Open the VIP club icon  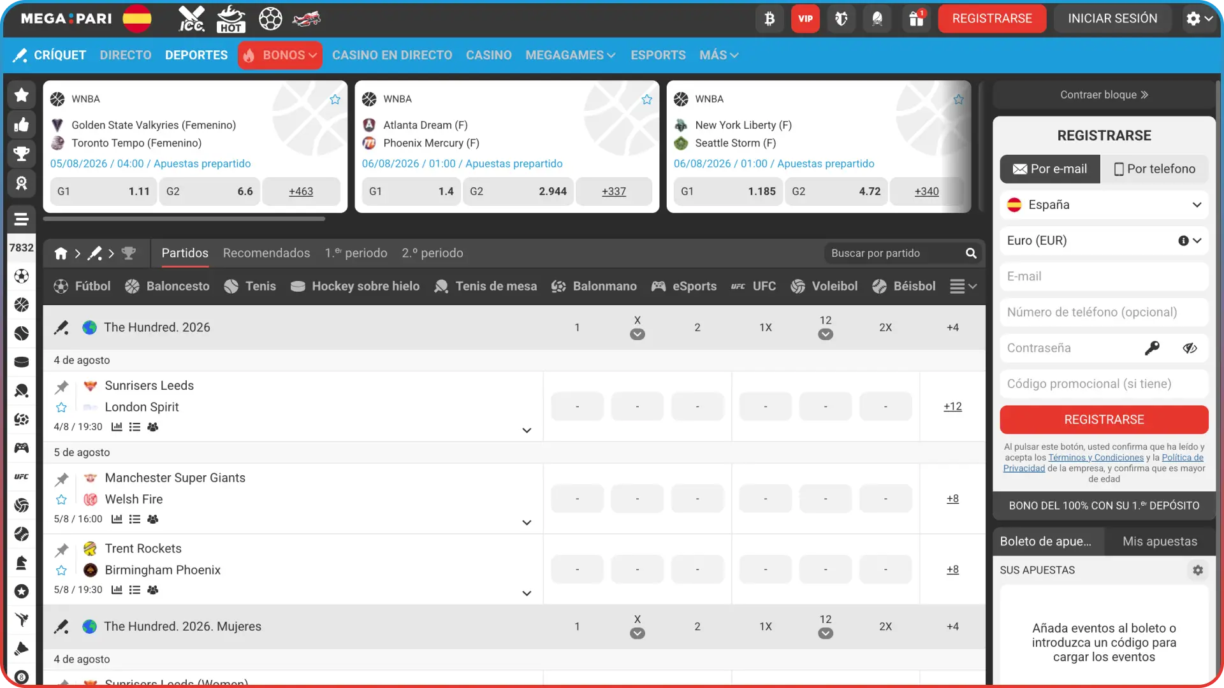805,18
